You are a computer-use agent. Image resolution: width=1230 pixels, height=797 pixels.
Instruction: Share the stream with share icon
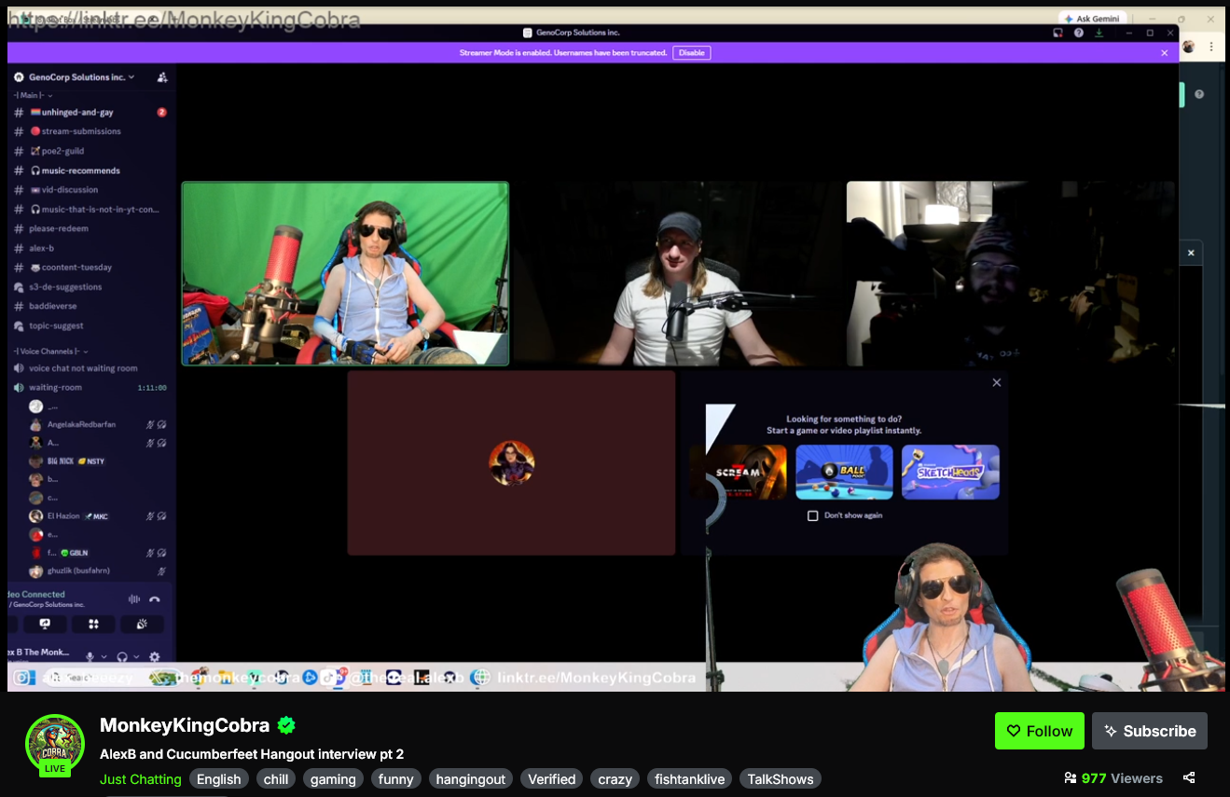pyautogui.click(x=1189, y=777)
